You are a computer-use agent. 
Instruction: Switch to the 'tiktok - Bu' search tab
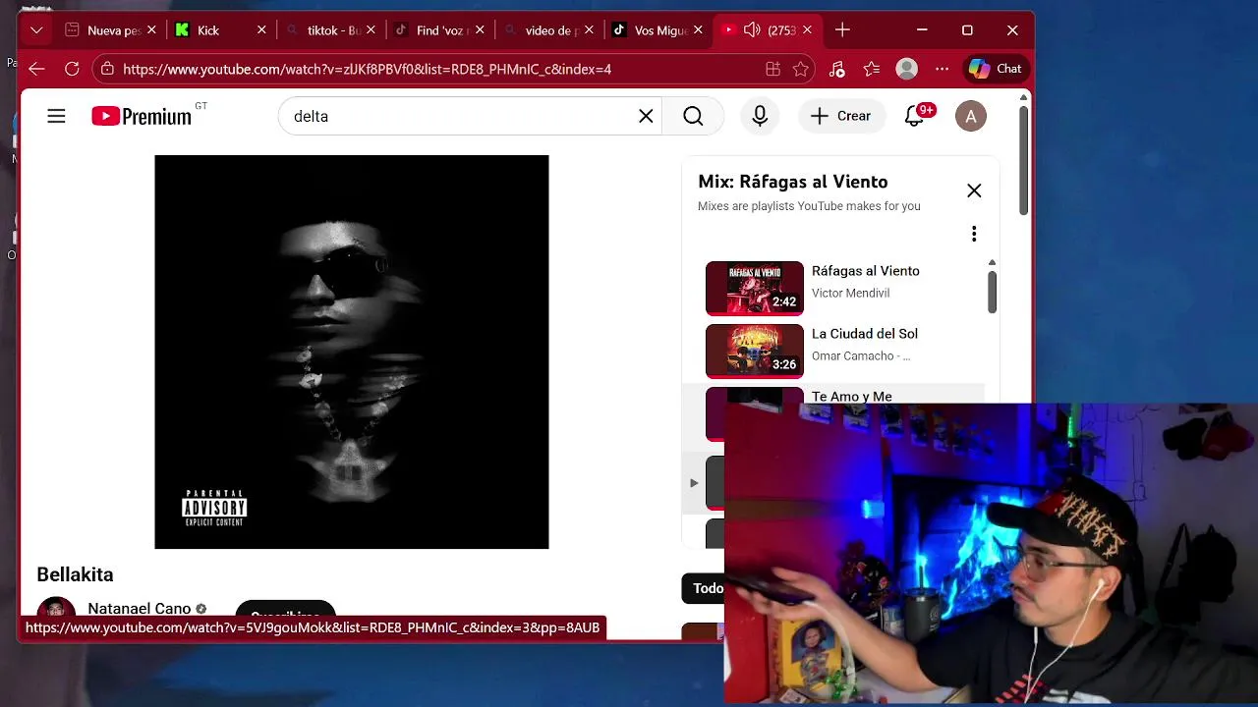coord(329,30)
